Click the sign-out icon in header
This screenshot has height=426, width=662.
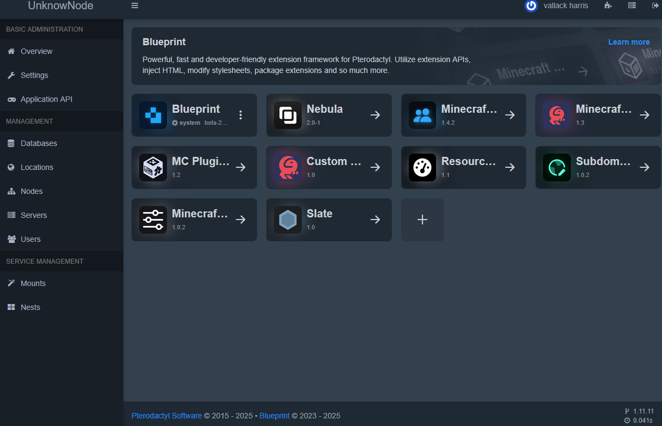655,5
